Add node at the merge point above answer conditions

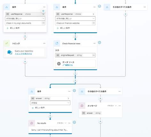coord(75,80)
